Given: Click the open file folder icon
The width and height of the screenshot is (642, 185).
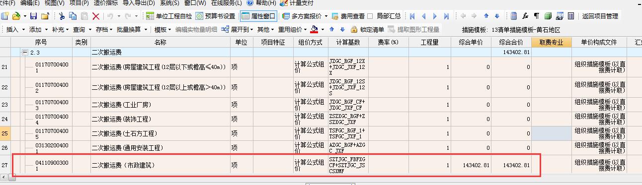Looking at the screenshot, I should 17,16.
